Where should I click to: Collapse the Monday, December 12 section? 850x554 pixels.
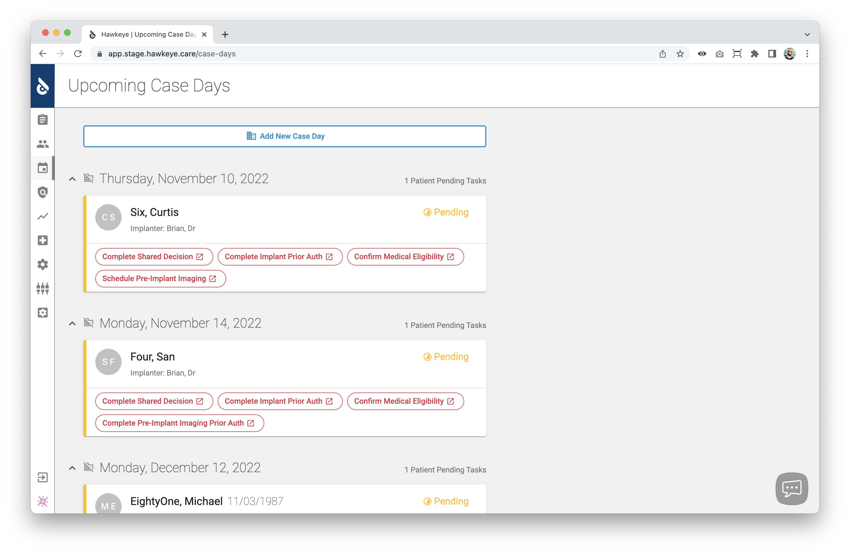click(x=72, y=468)
